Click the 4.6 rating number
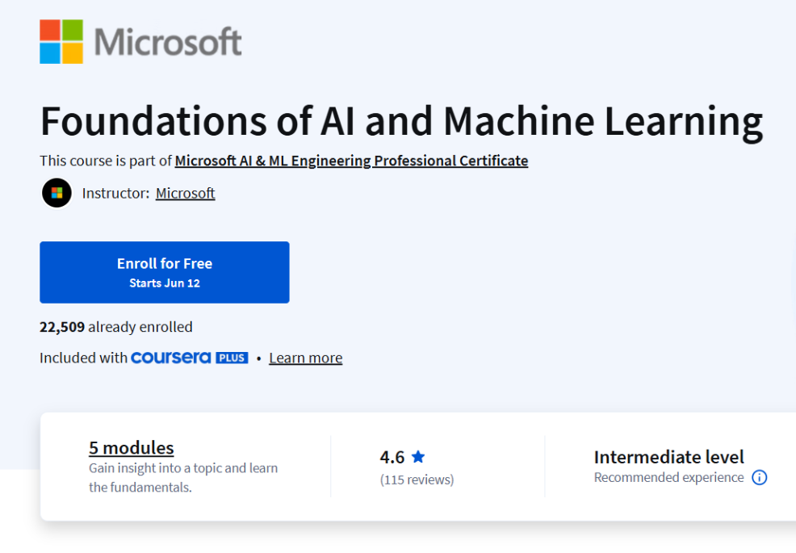Viewport: 796px width, 553px height. point(392,457)
